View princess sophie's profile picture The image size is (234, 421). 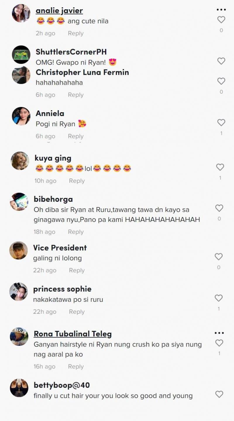coord(18,292)
